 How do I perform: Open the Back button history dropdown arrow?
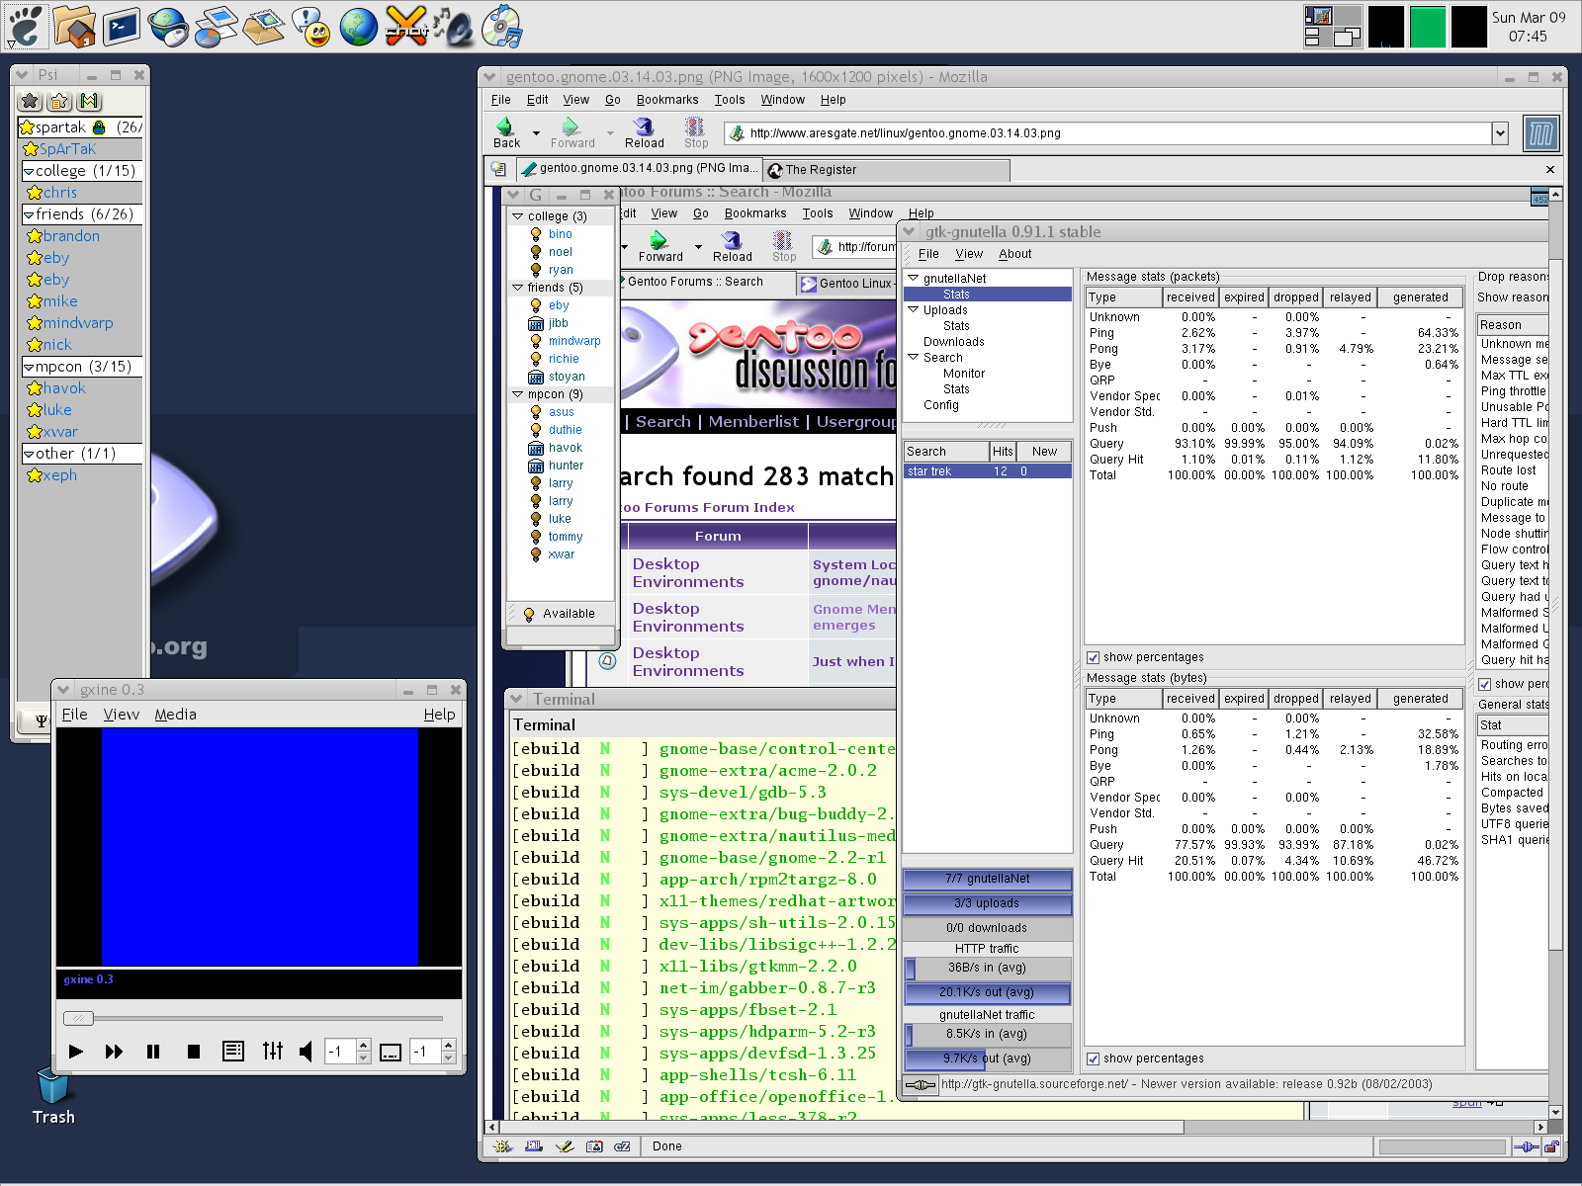[x=536, y=132]
